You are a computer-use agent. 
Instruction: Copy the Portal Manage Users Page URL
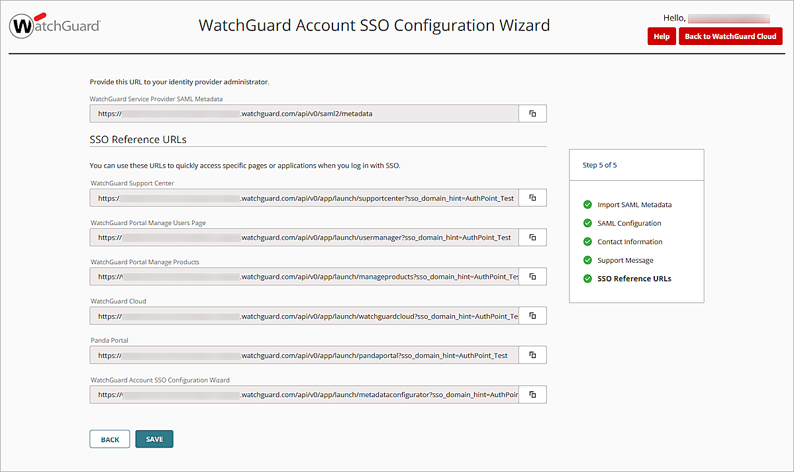click(532, 237)
